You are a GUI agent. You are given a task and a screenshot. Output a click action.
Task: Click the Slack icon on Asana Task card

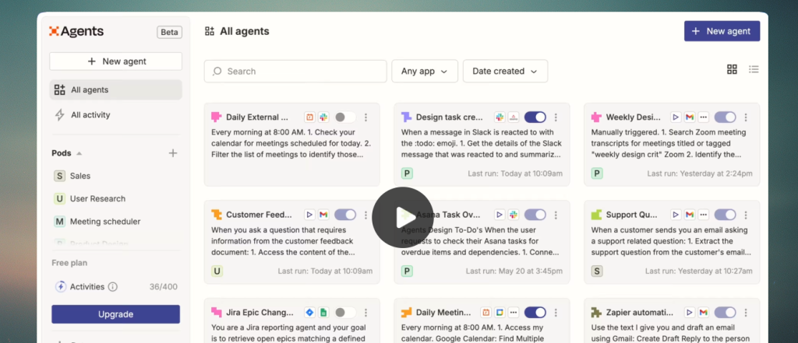click(514, 215)
